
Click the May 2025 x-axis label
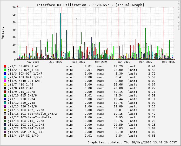[33, 62]
